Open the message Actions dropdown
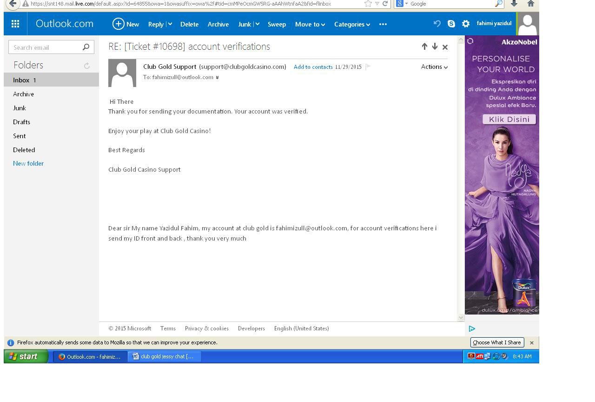 [x=434, y=67]
